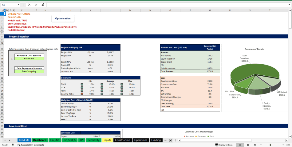Click the previous sheet navigation arrow

pyautogui.click(x=5, y=140)
